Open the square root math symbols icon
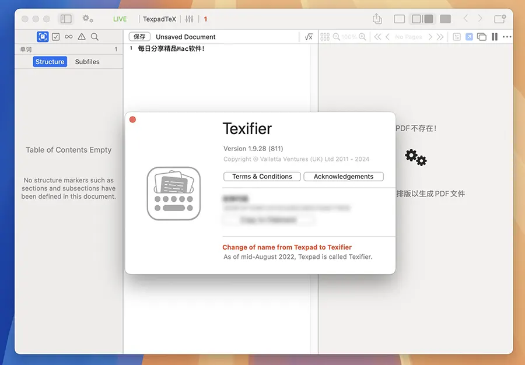The image size is (525, 365). coord(309,37)
